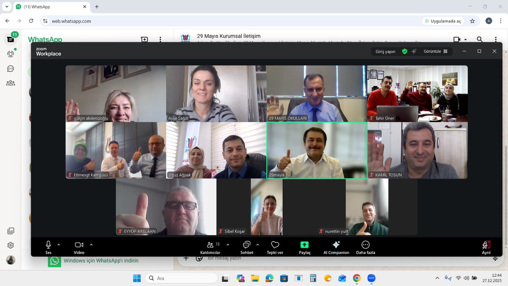
Task: Show hidden system tray icons
Action: [437, 278]
